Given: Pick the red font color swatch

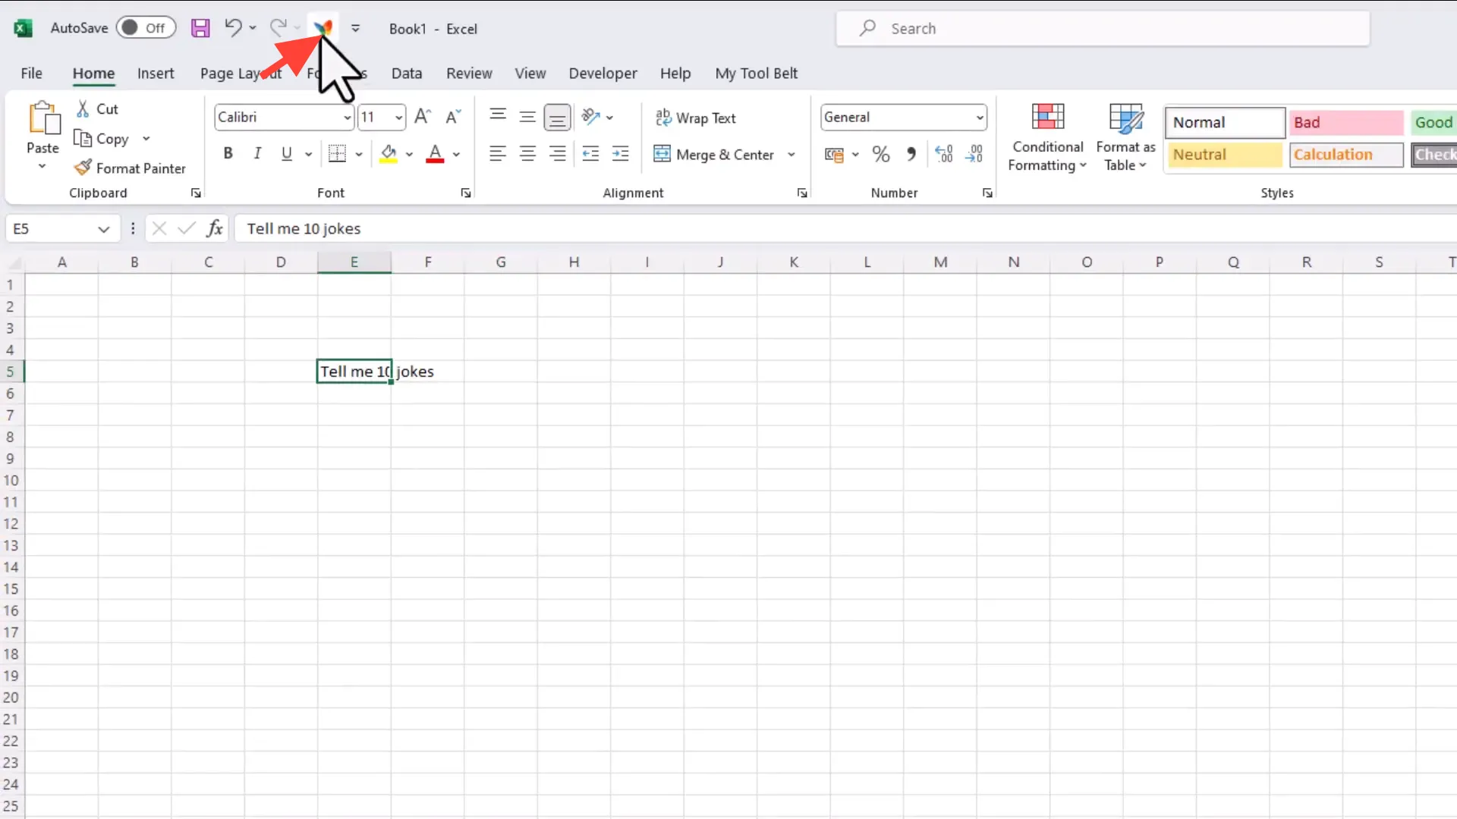Looking at the screenshot, I should 434,159.
